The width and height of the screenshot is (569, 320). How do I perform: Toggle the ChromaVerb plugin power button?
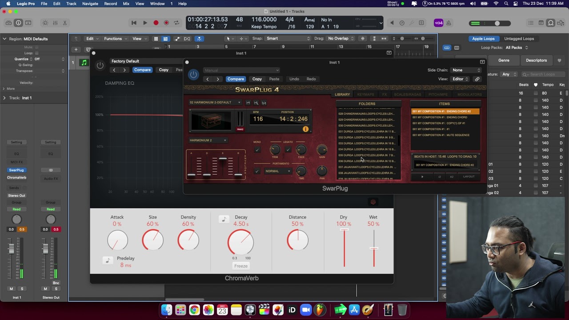pyautogui.click(x=100, y=66)
